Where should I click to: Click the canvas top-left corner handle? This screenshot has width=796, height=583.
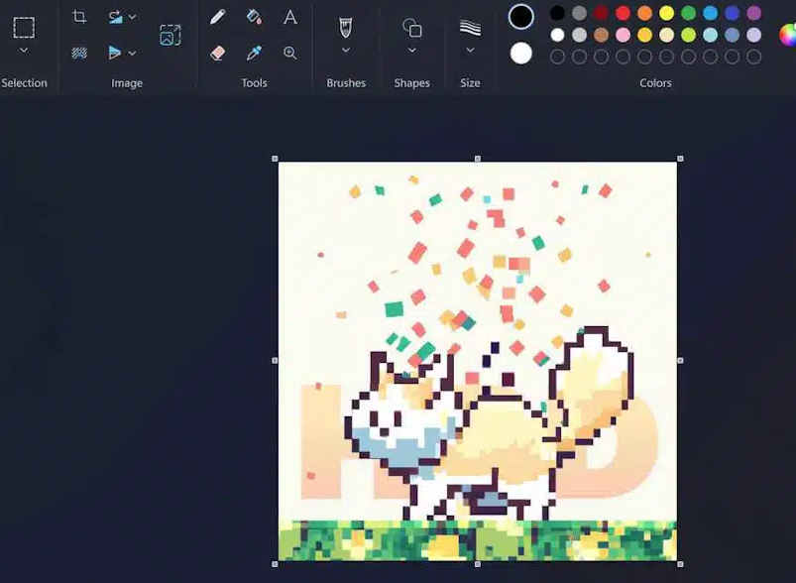(x=276, y=159)
